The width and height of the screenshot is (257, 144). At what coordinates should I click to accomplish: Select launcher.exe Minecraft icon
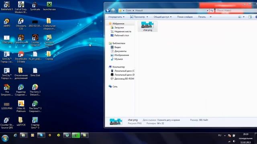pyautogui.click(x=49, y=6)
